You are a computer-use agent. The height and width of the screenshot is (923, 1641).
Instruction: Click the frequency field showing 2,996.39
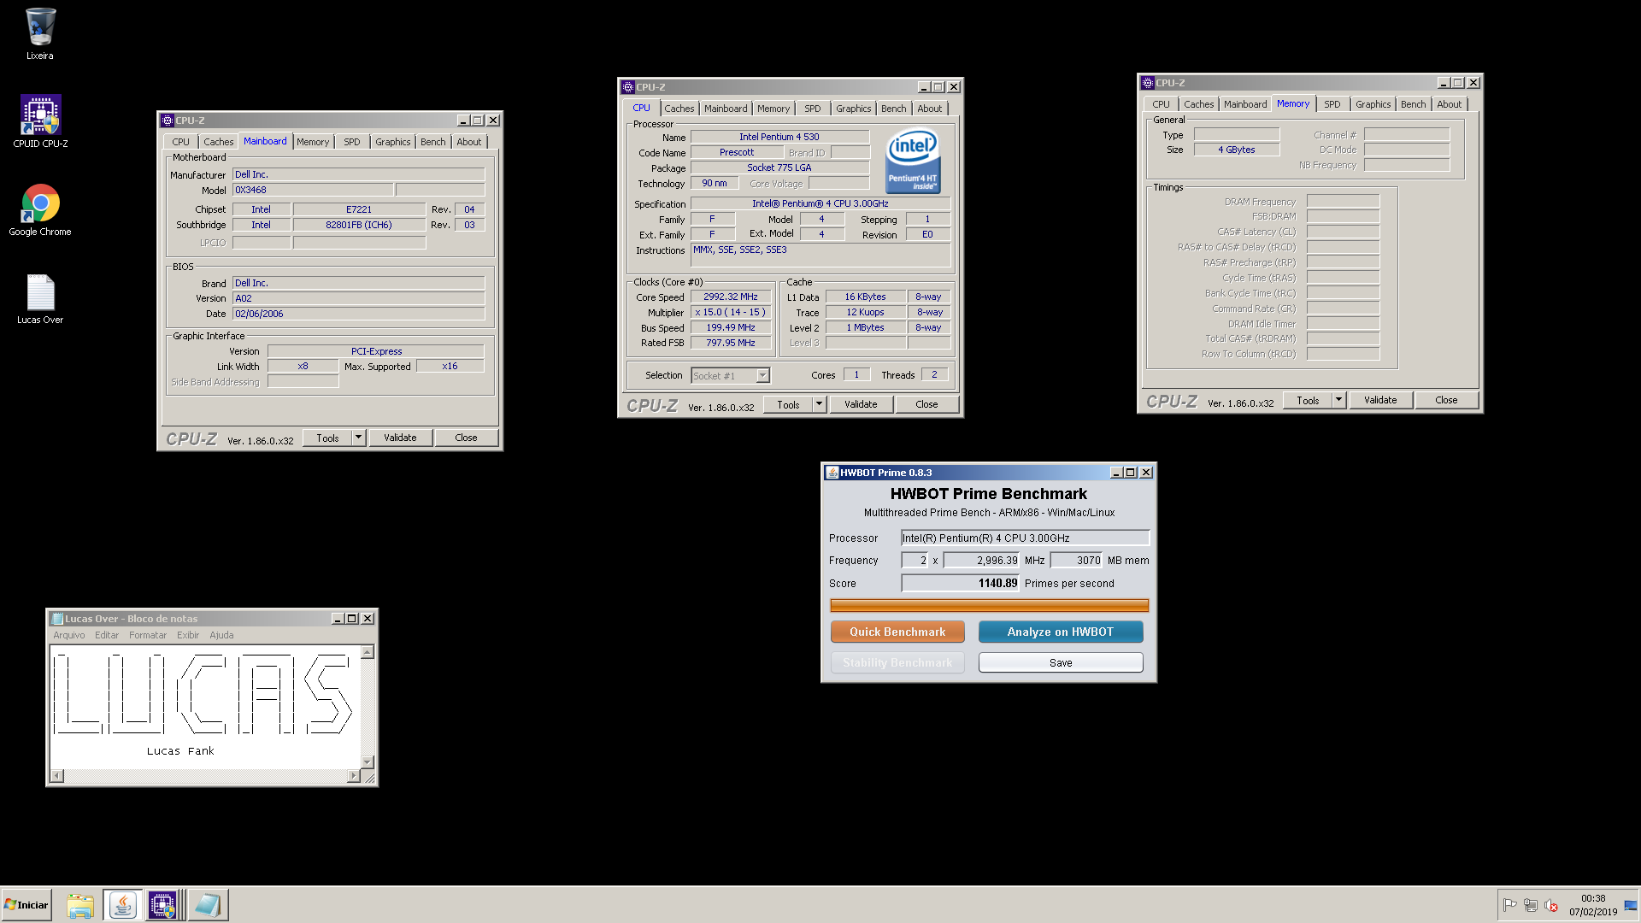pyautogui.click(x=981, y=560)
